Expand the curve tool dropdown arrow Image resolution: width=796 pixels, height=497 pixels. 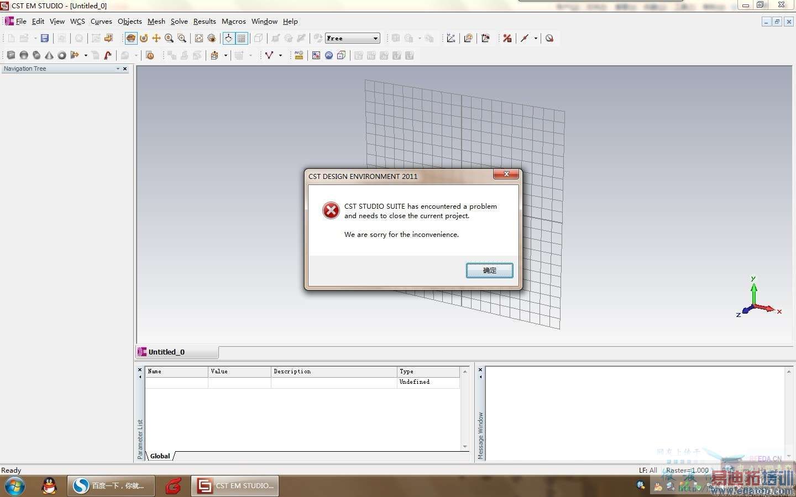coord(280,55)
